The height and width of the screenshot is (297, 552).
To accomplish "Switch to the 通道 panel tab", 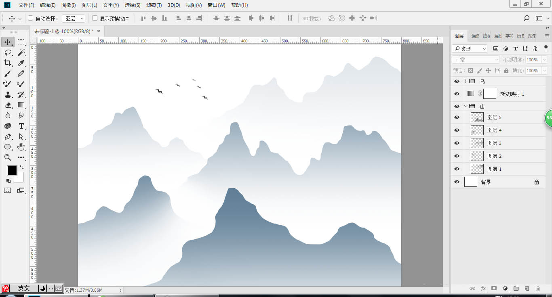I will pos(475,36).
